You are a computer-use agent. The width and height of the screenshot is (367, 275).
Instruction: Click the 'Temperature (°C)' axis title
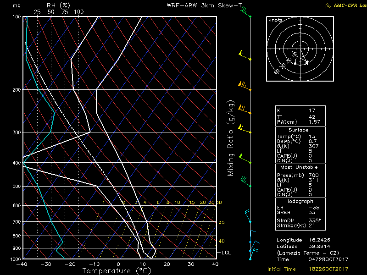[117, 271]
